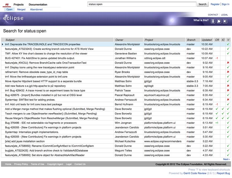Viewport: 232px width, 178px height.
Task: Click owner Genevieve Bastien
Action: (126, 54)
